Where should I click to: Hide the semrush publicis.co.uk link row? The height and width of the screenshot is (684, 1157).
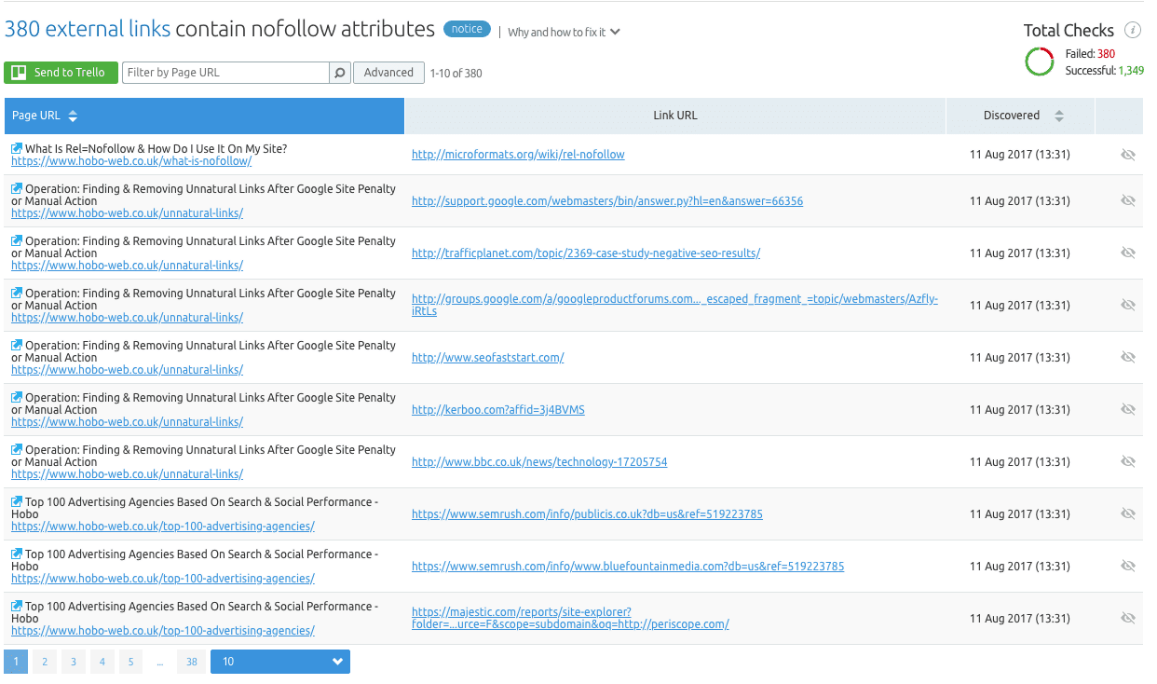[x=1128, y=513]
